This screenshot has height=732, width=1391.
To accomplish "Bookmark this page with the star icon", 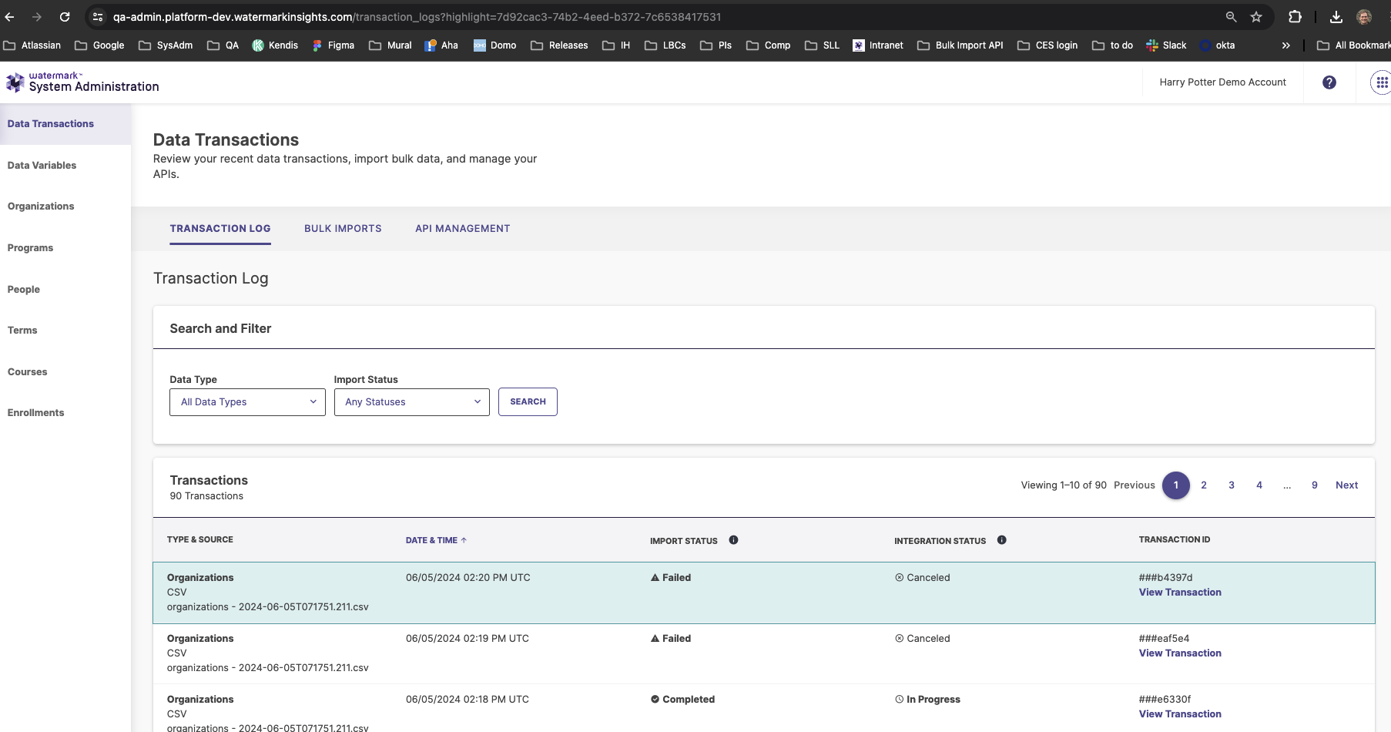I will (x=1256, y=17).
